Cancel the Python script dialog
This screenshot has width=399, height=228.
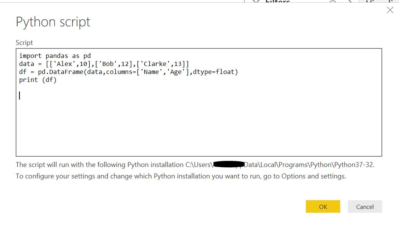(x=365, y=206)
